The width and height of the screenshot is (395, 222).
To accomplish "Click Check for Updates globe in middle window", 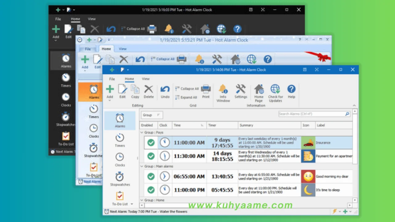I will coord(252,59).
